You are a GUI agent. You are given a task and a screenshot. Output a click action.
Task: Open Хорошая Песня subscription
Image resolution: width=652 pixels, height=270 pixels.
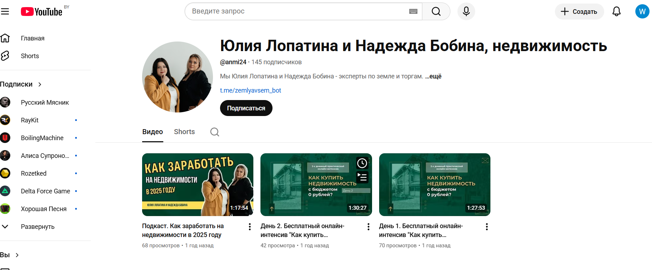[44, 209]
